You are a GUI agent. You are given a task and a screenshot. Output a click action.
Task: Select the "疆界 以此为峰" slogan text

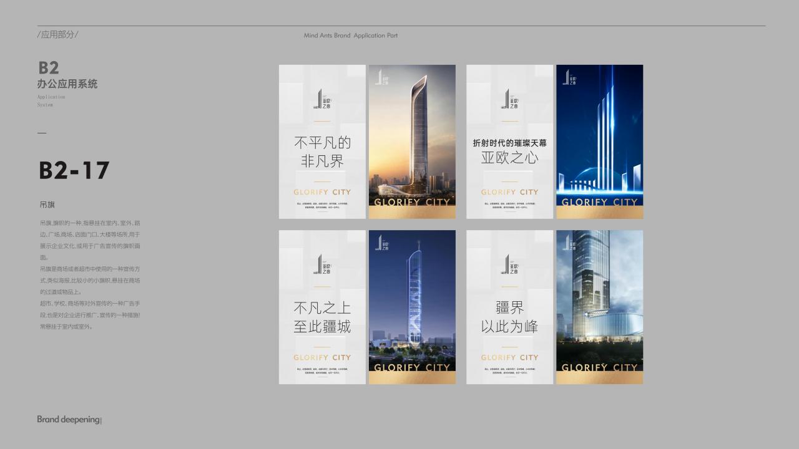509,317
